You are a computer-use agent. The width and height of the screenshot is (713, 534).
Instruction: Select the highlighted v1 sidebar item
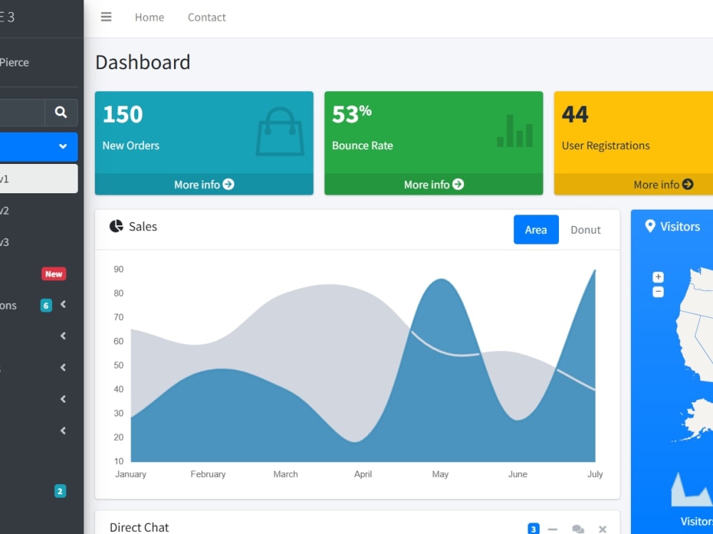pos(39,179)
